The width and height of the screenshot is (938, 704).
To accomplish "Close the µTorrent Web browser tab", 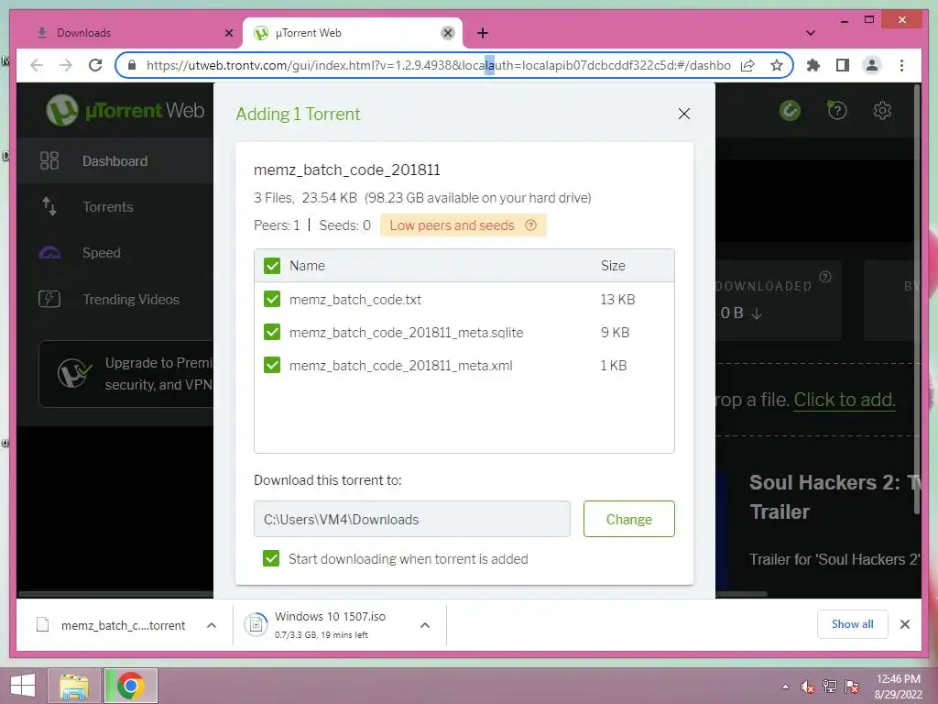I will [x=447, y=33].
